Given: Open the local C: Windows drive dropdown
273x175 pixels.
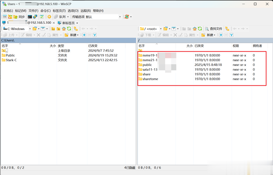Looking at the screenshot, I should pyautogui.click(x=17, y=29).
